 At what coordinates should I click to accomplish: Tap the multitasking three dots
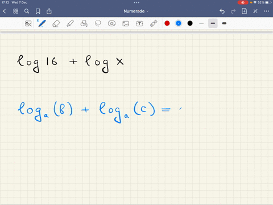coord(136,2)
